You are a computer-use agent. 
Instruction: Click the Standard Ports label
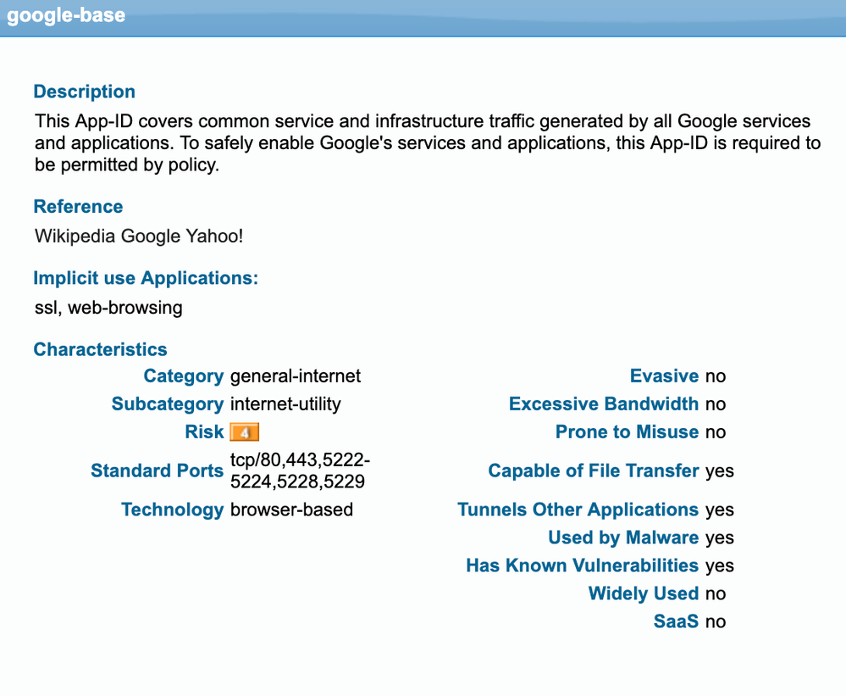(157, 470)
